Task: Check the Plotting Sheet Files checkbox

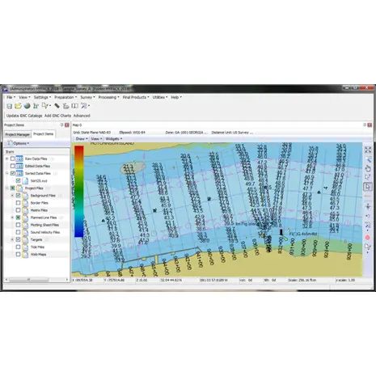Action: tap(18, 225)
